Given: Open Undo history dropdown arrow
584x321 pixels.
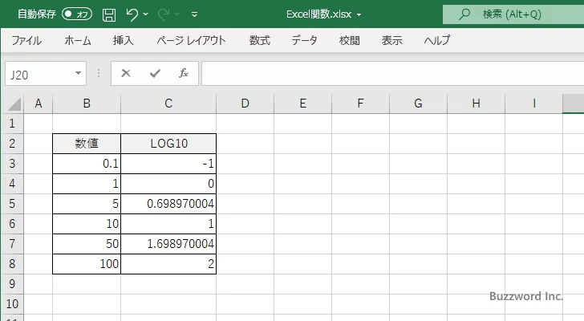Looking at the screenshot, I should pos(146,14).
